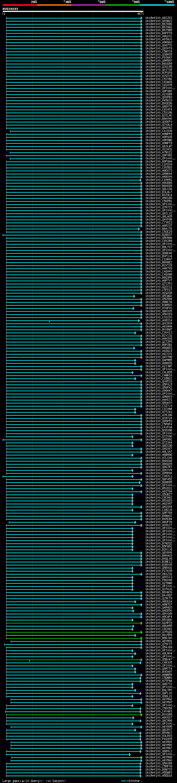Select hit label UniRef100_A9RQA3
This screenshot has width=177, height=783.
click(x=159, y=42)
